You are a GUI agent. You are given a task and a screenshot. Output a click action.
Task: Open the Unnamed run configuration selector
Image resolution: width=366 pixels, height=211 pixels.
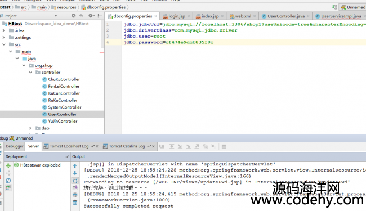352,7
